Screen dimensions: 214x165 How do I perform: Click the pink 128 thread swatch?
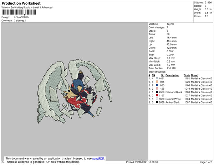pyautogui.click(x=157, y=89)
